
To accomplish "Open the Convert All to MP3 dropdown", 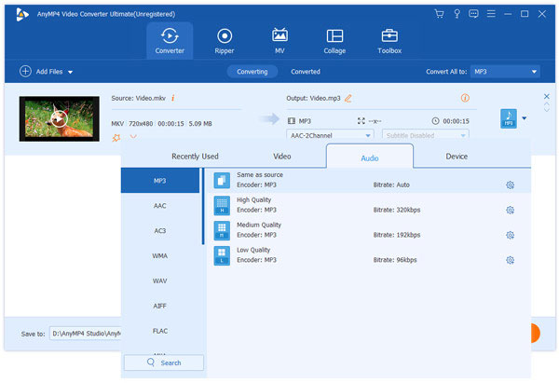I will point(505,72).
